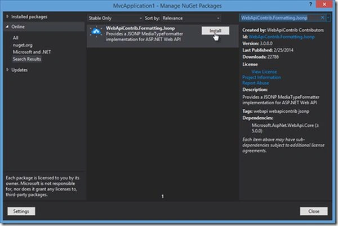
Task: Select Search Results in the left pane
Action: click(x=26, y=59)
